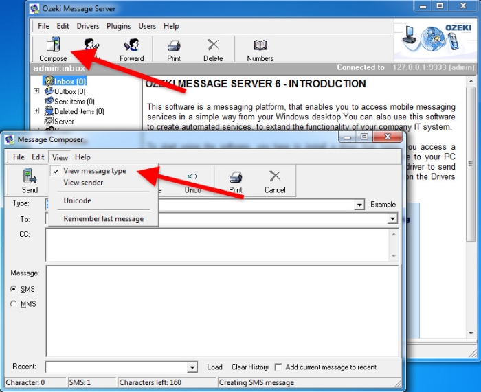Screen dimensions: 481x392
Task: Check Add current message to recent
Action: [x=278, y=367]
